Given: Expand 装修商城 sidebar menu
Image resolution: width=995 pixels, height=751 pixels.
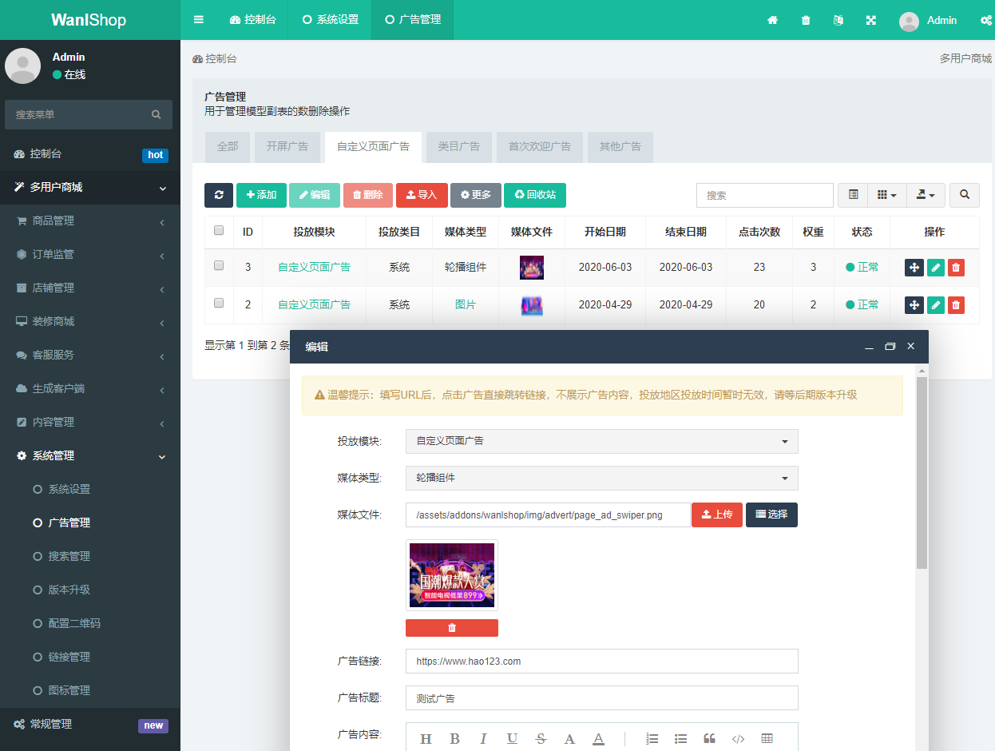Looking at the screenshot, I should [x=90, y=321].
